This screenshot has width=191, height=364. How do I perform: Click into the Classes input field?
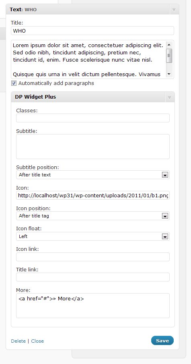93,118
